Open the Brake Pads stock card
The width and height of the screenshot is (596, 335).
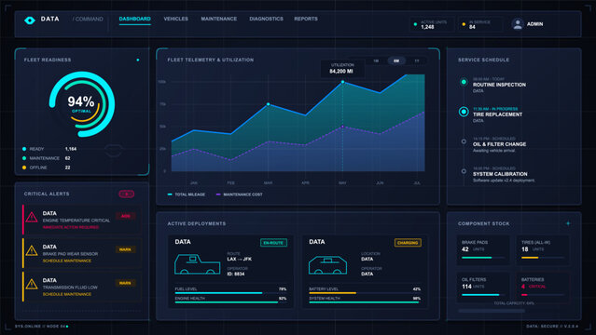[483, 250]
